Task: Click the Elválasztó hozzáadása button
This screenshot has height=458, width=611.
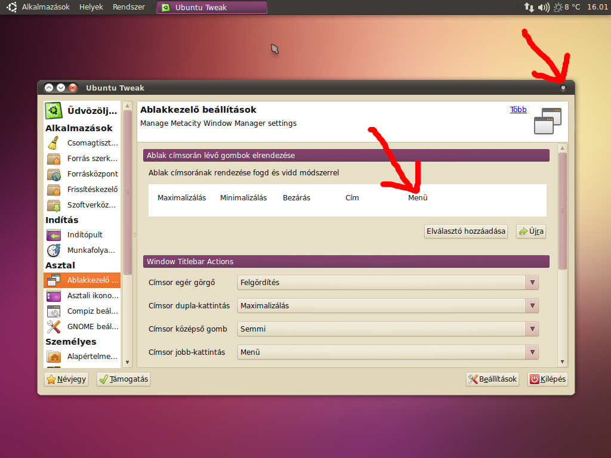Action: 465,231
